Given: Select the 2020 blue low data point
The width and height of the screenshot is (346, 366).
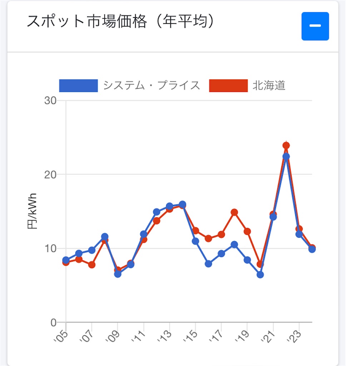Looking at the screenshot, I should (x=260, y=274).
